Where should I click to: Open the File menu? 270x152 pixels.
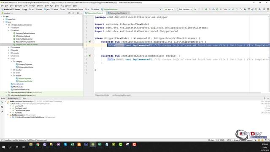2,5
